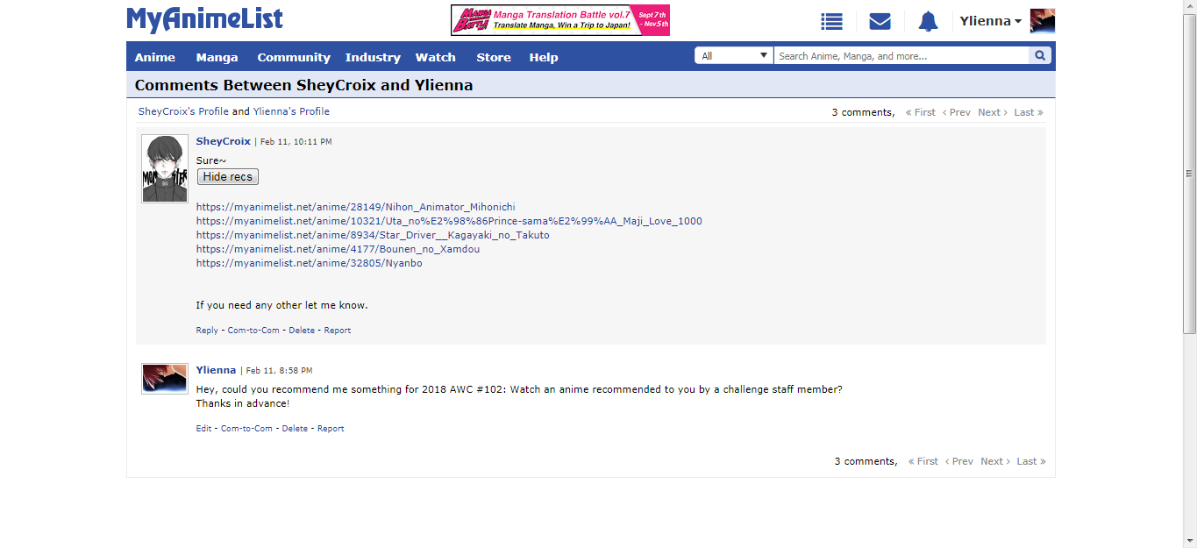This screenshot has height=548, width=1197.
Task: Click Next in the top pagination
Action: tap(993, 112)
